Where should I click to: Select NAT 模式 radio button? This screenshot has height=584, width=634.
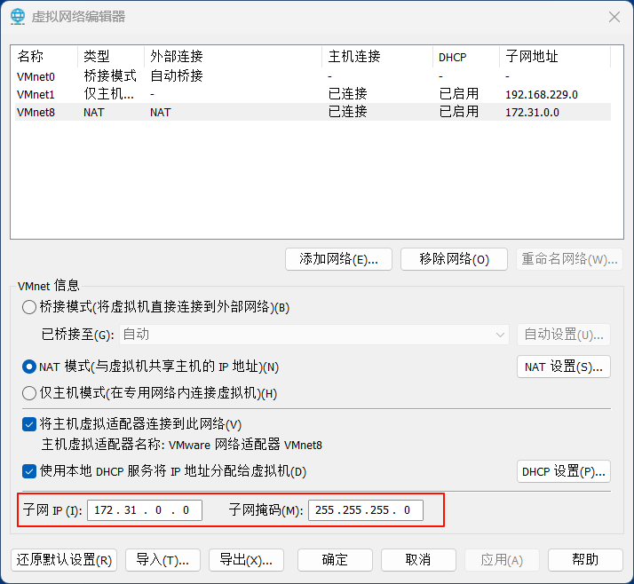(29, 367)
